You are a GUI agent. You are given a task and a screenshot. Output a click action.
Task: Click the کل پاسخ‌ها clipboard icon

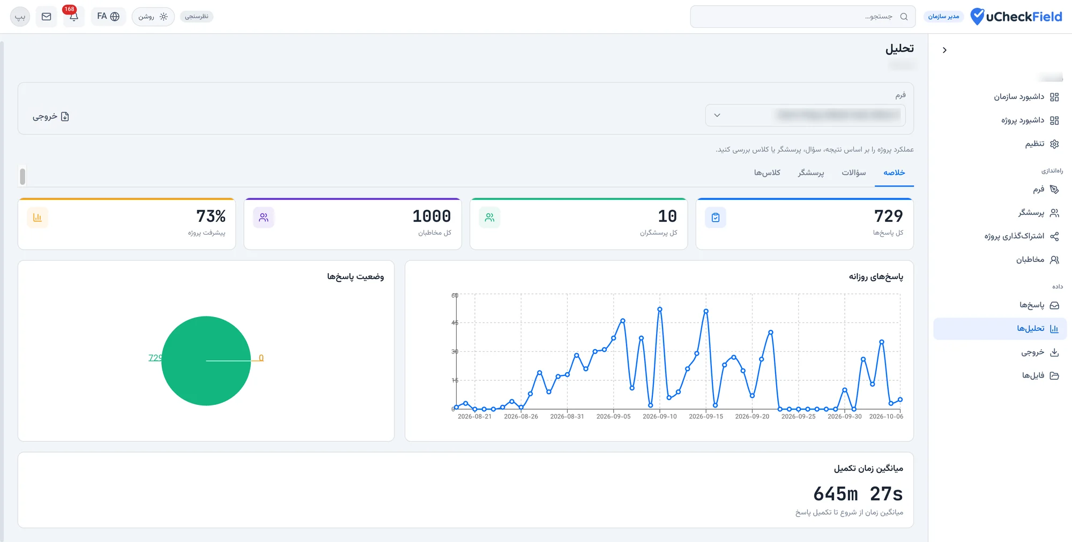(715, 217)
